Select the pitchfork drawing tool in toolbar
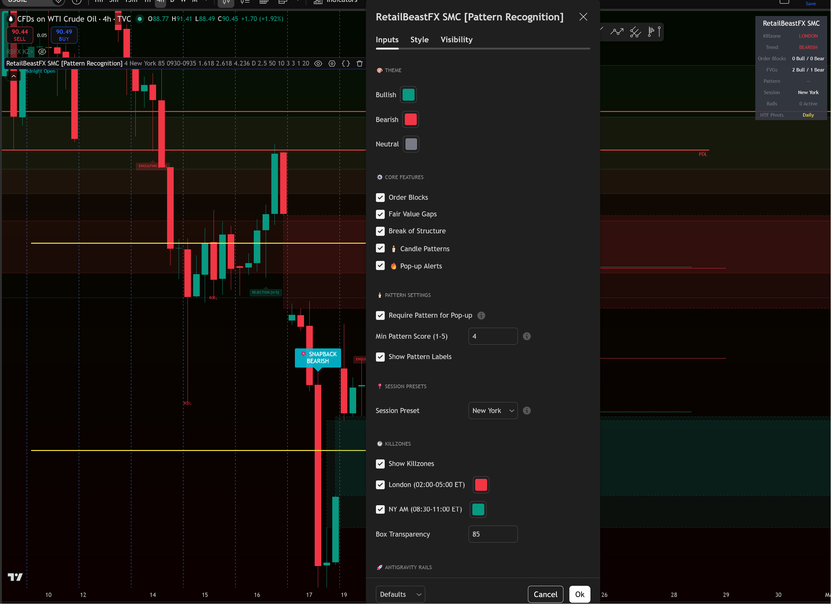Screen dimensions: 831x604 click(x=635, y=32)
